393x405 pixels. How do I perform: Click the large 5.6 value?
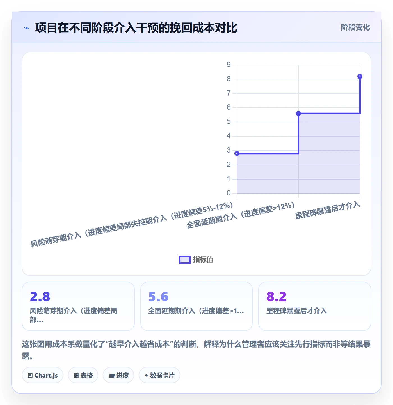pos(158,296)
